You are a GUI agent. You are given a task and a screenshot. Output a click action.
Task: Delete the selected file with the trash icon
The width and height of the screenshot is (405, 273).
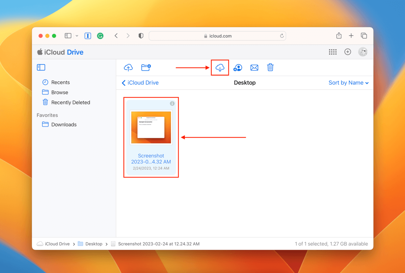270,68
